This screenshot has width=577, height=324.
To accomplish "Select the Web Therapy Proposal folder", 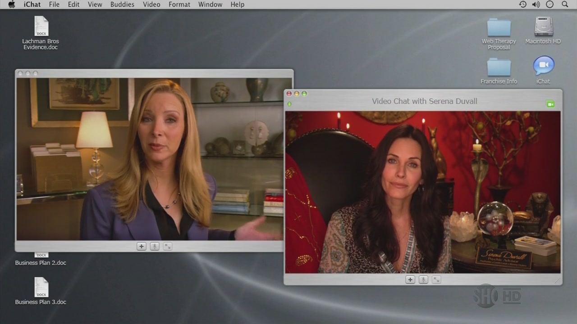I will point(499,27).
